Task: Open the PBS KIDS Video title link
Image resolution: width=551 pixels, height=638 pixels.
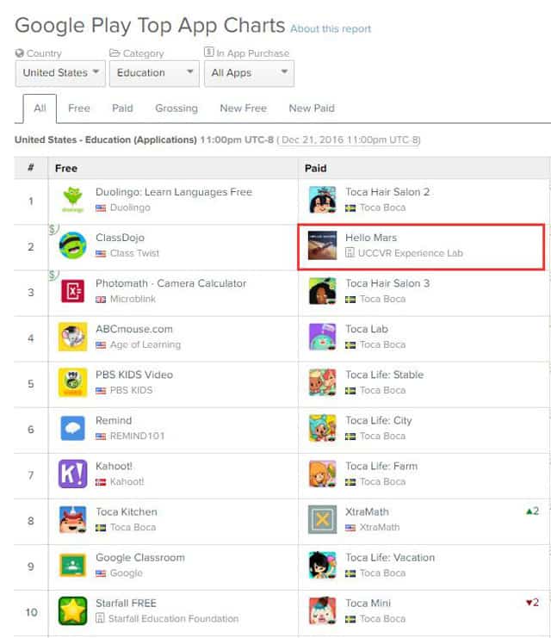Action: 134,375
